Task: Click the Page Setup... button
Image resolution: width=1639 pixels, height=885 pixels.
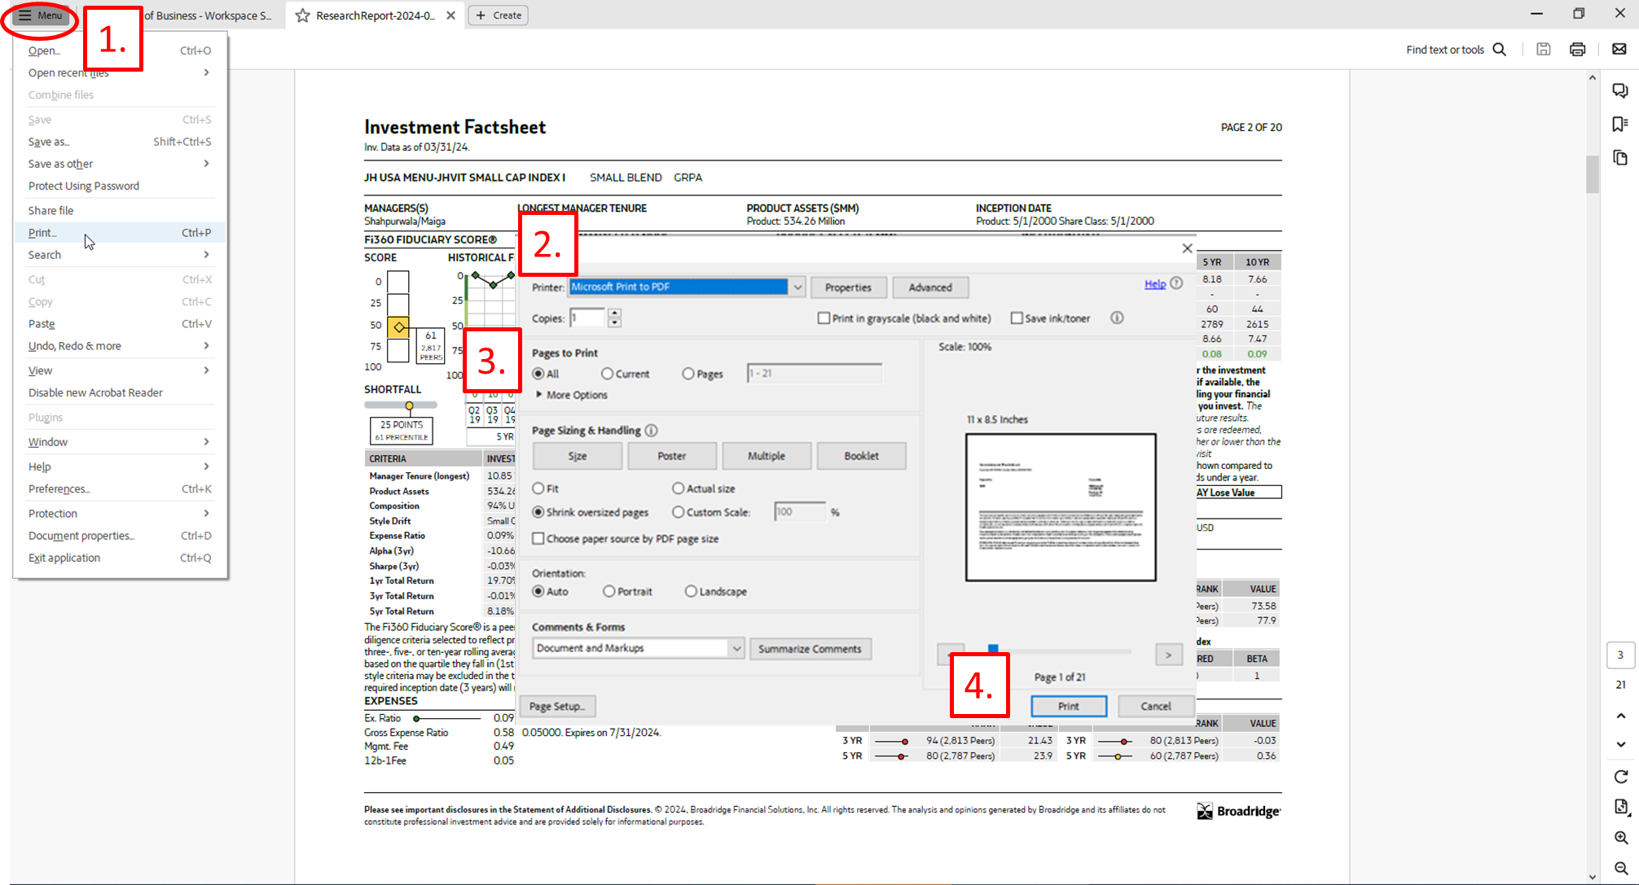Action: 557,706
